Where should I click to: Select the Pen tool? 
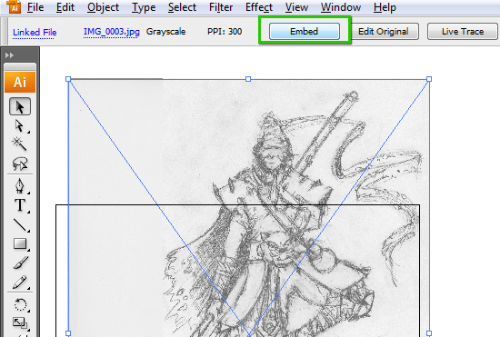point(20,186)
